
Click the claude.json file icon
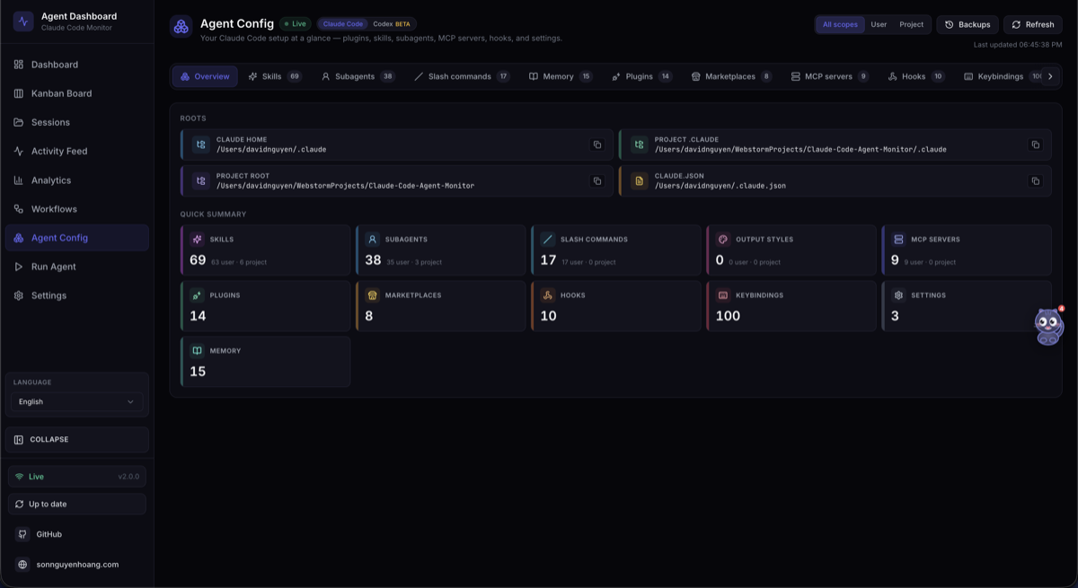[639, 181]
